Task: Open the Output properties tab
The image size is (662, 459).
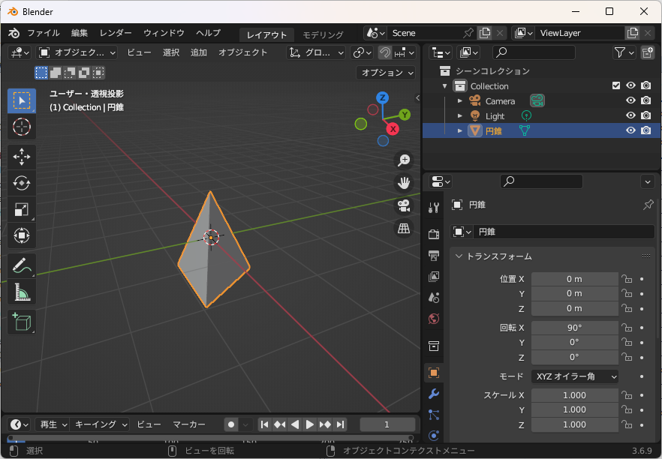Action: (434, 255)
